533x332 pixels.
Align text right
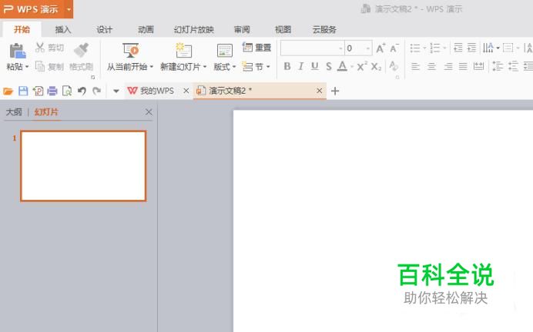coord(448,66)
